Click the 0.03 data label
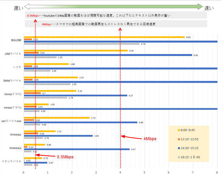This screenshot has width=221, height=175. pos(28,161)
